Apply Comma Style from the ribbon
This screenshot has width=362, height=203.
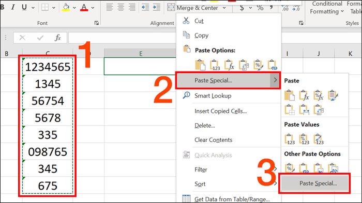click(271, 7)
